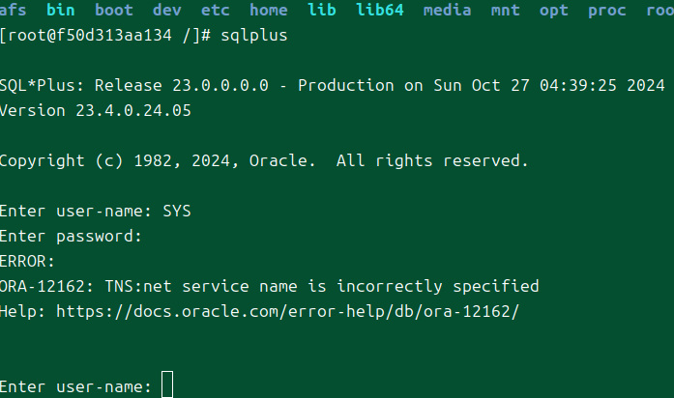Click the 'ERROR:' line
Screen dimensions: 674x398
pos(28,261)
